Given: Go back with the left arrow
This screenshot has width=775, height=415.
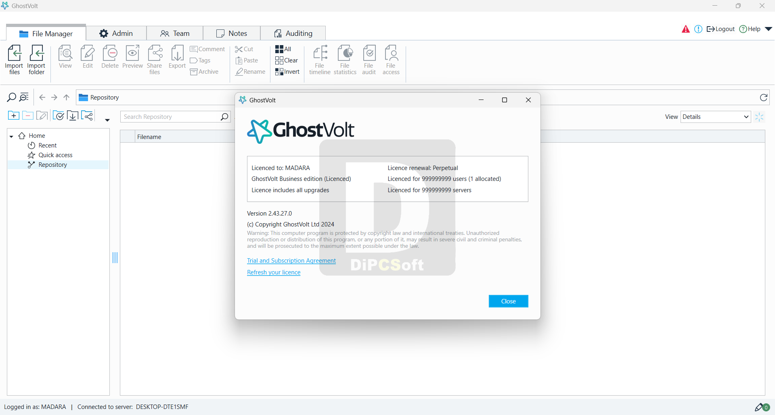Looking at the screenshot, I should (42, 97).
